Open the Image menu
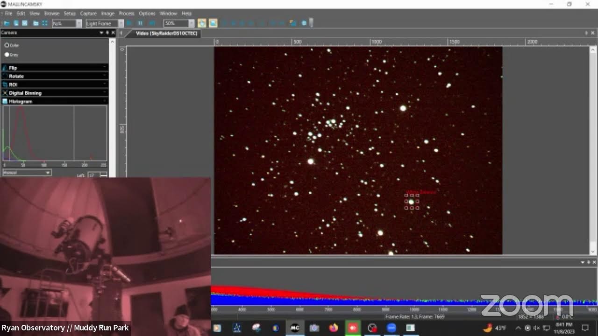Screen dimensions: 598x336 point(108,14)
